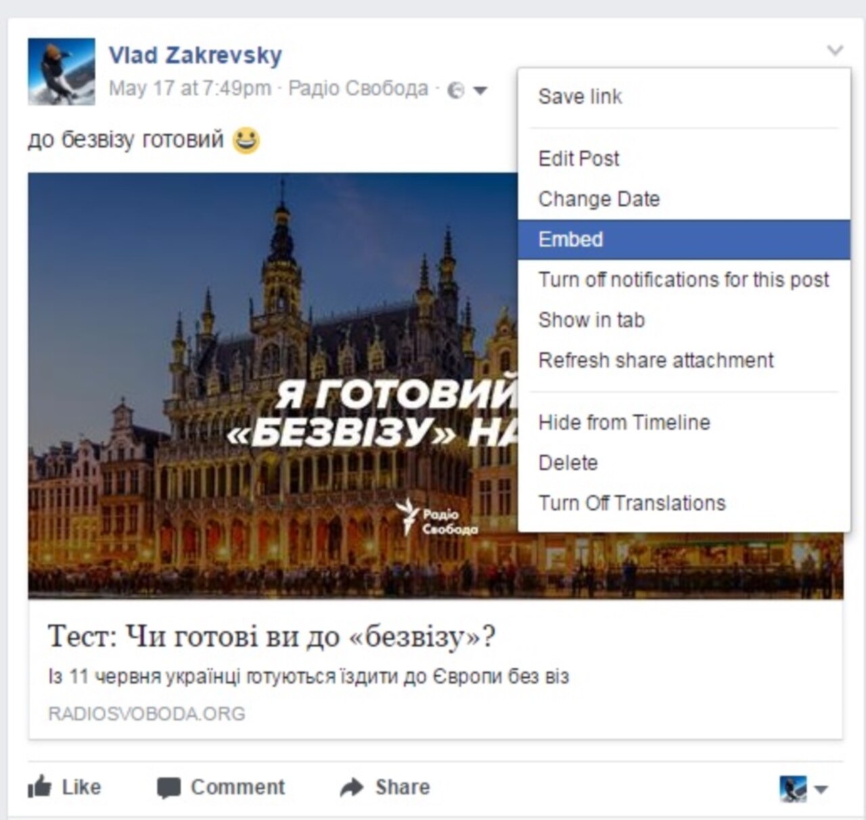This screenshot has width=866, height=820.
Task: Open the Радіо Свобода page link
Action: 359,89
